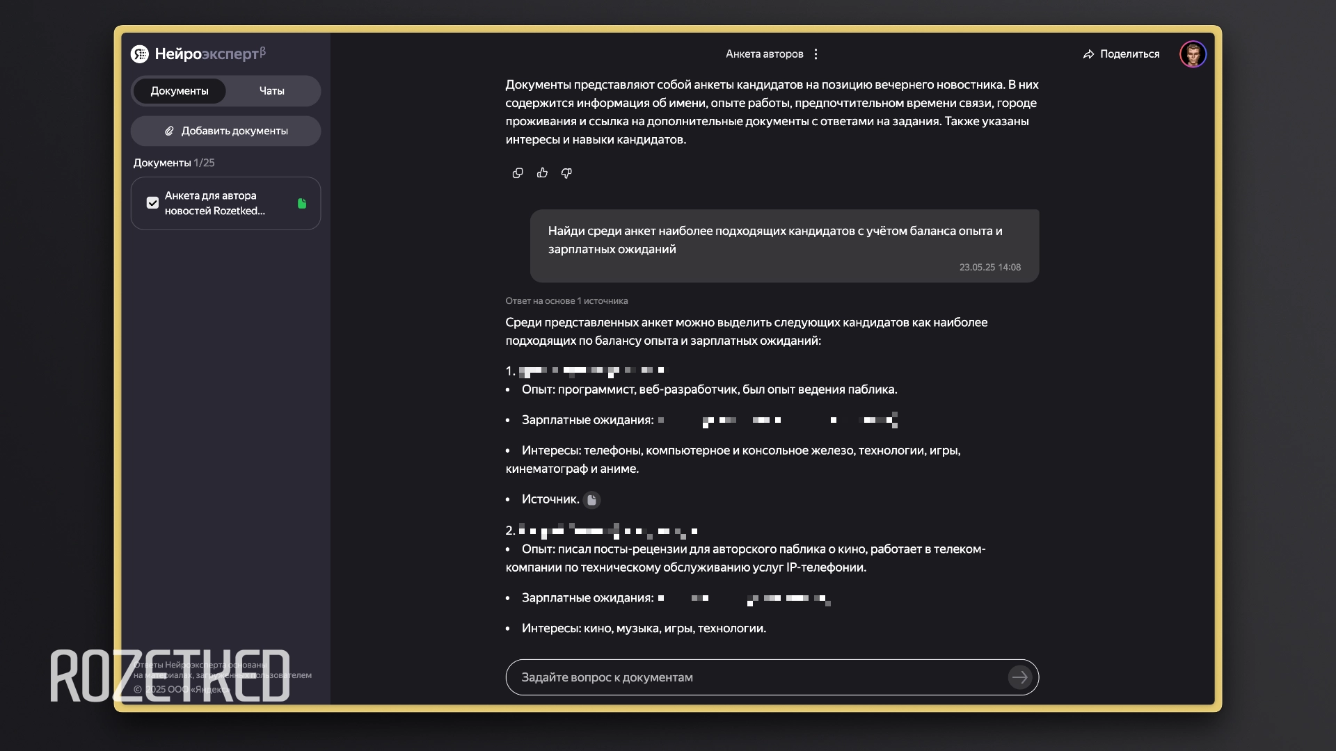
Task: Click the Нейроэксперт logo icon
Action: click(x=140, y=54)
